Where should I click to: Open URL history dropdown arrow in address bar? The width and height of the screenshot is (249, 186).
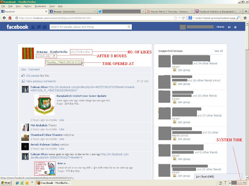(180, 18)
